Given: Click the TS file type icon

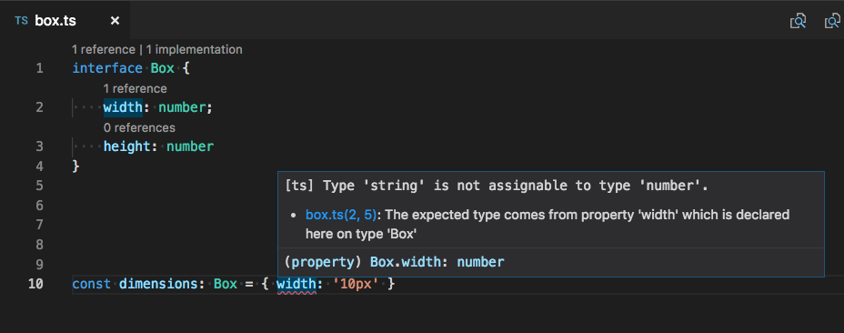Looking at the screenshot, I should (21, 21).
